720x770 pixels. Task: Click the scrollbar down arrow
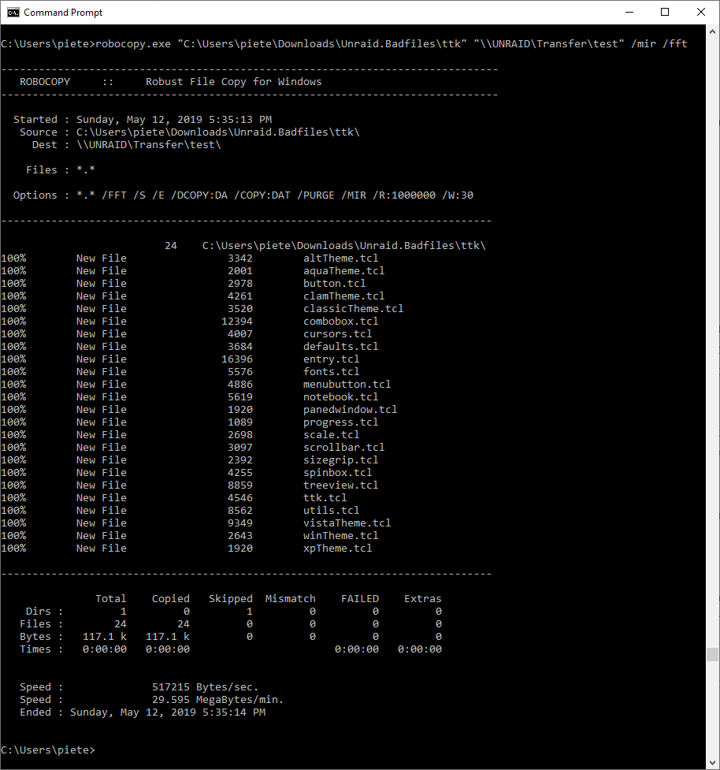click(713, 763)
